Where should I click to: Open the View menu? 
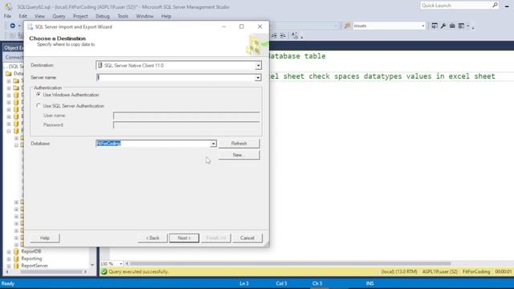tap(39, 16)
